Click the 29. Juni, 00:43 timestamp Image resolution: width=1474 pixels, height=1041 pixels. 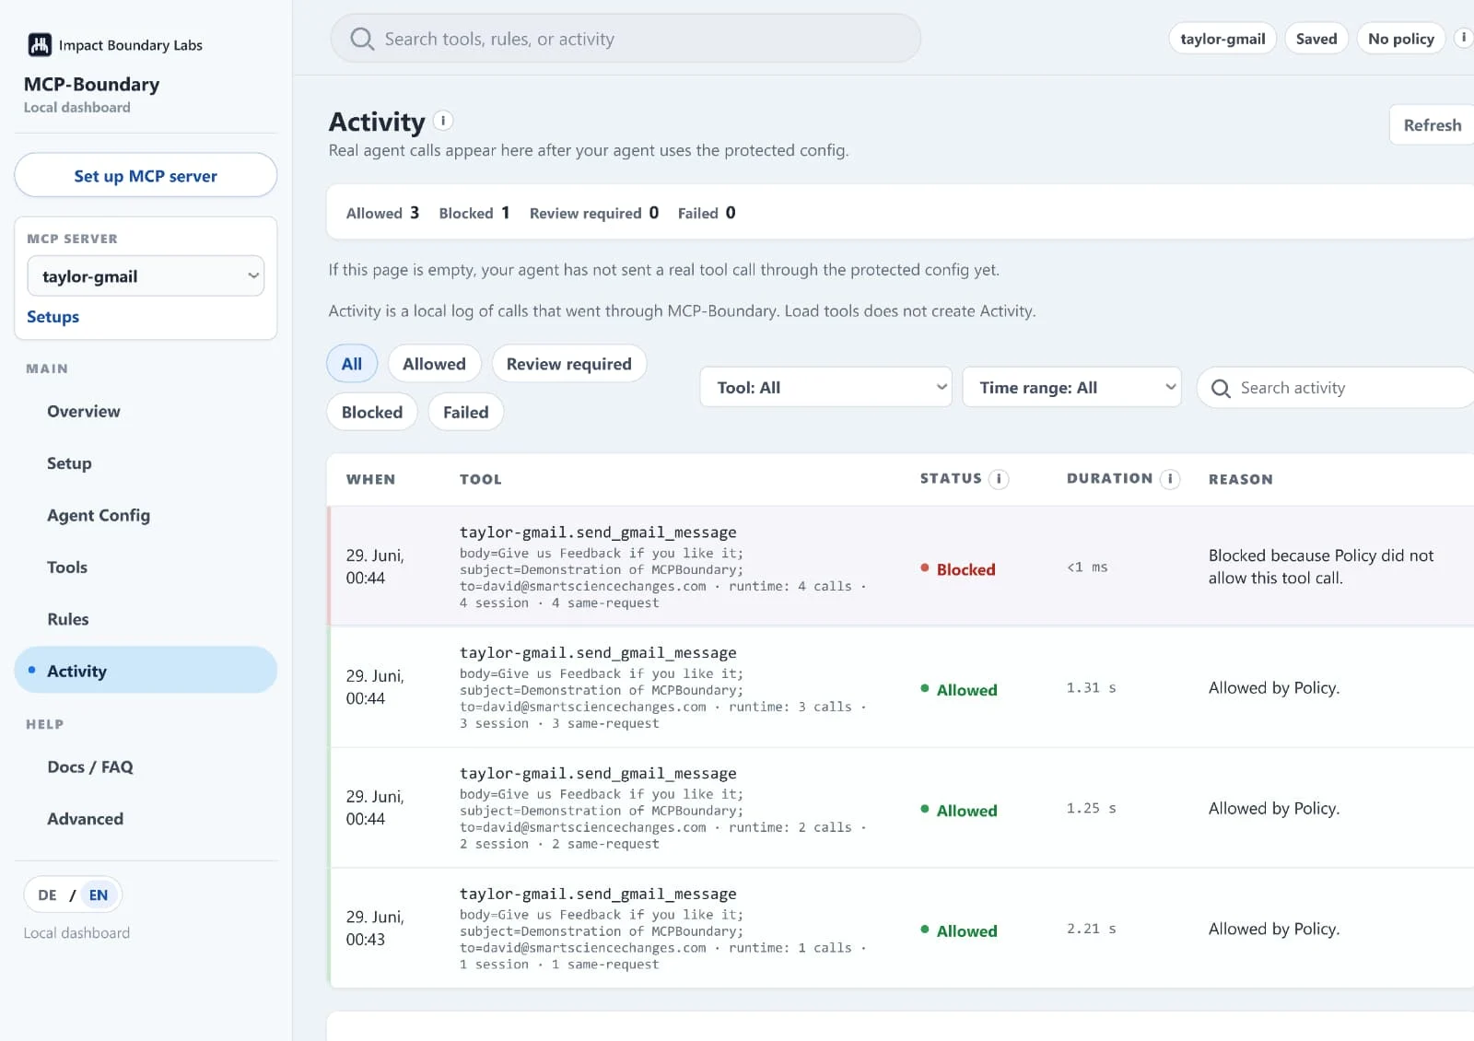click(375, 929)
